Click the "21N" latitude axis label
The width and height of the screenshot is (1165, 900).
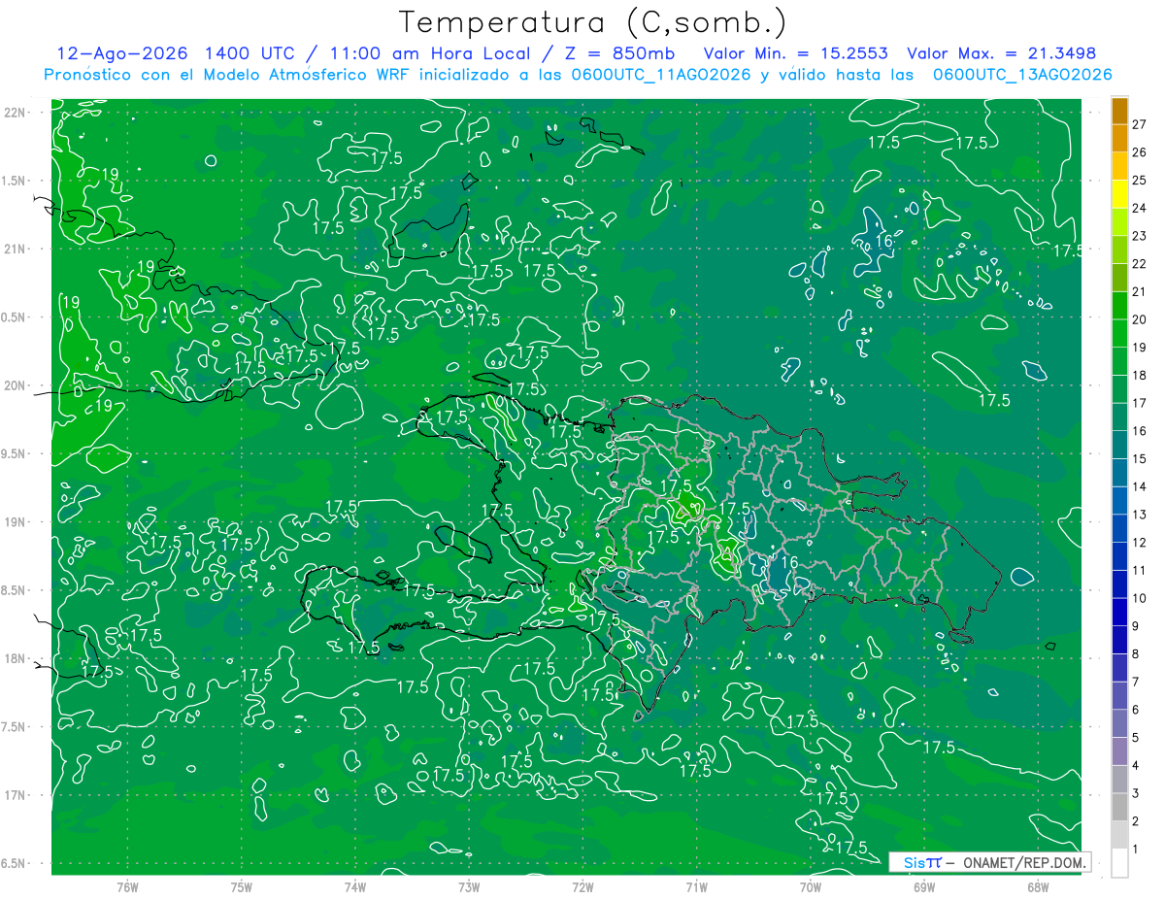pos(17,249)
